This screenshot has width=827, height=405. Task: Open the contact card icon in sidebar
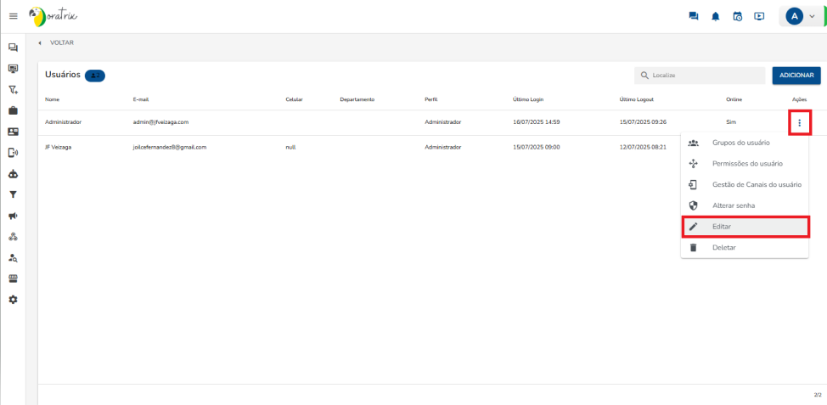13,132
